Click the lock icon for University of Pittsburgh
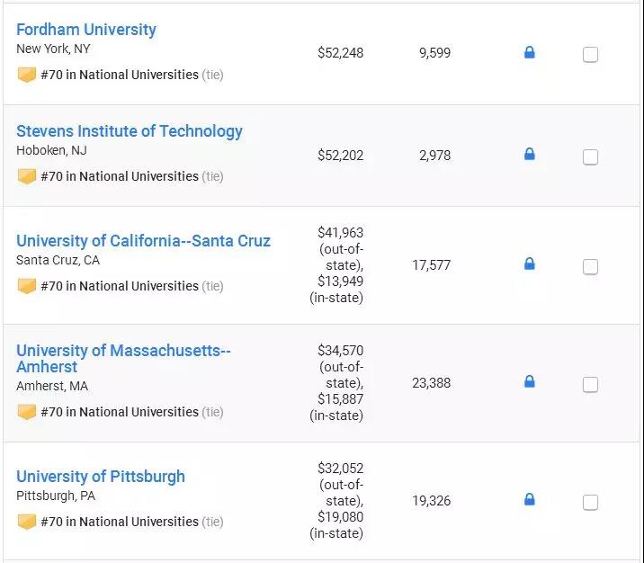This screenshot has height=563, width=644. pos(529,500)
